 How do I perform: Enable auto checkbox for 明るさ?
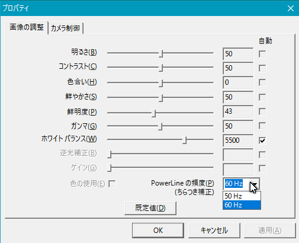tap(262, 54)
